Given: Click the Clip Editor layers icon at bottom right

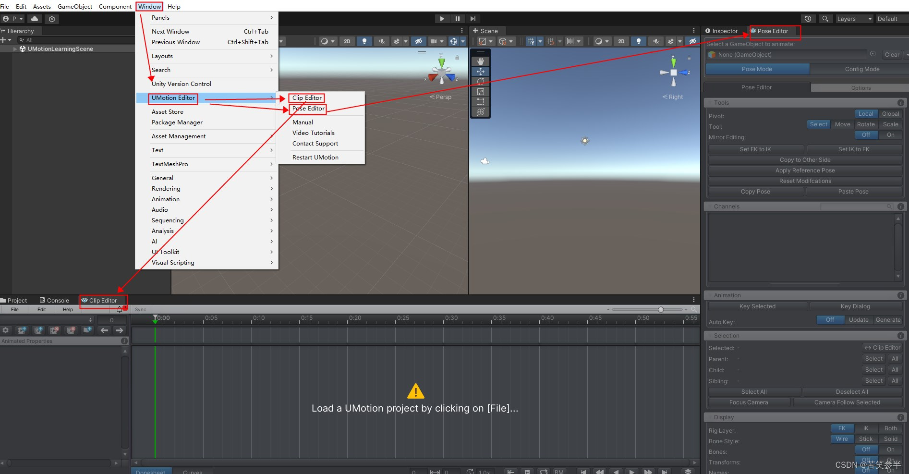Looking at the screenshot, I should click(688, 472).
